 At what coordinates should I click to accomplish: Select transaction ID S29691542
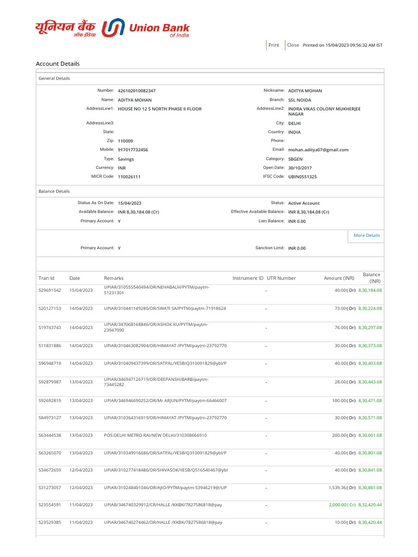click(x=50, y=290)
